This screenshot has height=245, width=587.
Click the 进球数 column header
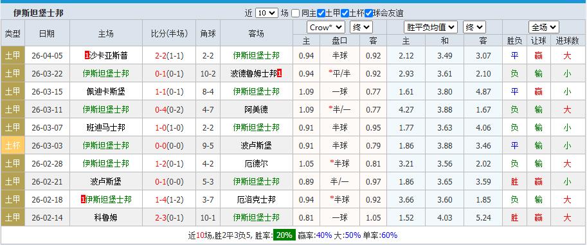point(567,41)
